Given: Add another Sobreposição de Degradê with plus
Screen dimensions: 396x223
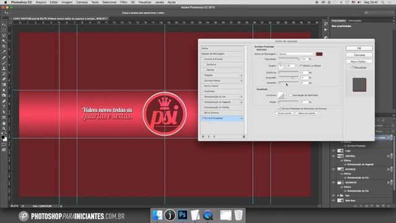Looking at the screenshot, I should [241, 102].
